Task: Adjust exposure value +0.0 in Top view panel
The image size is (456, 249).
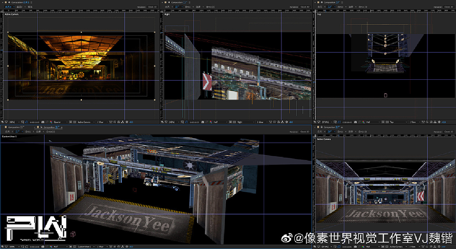Action: pyautogui.click(x=444, y=122)
